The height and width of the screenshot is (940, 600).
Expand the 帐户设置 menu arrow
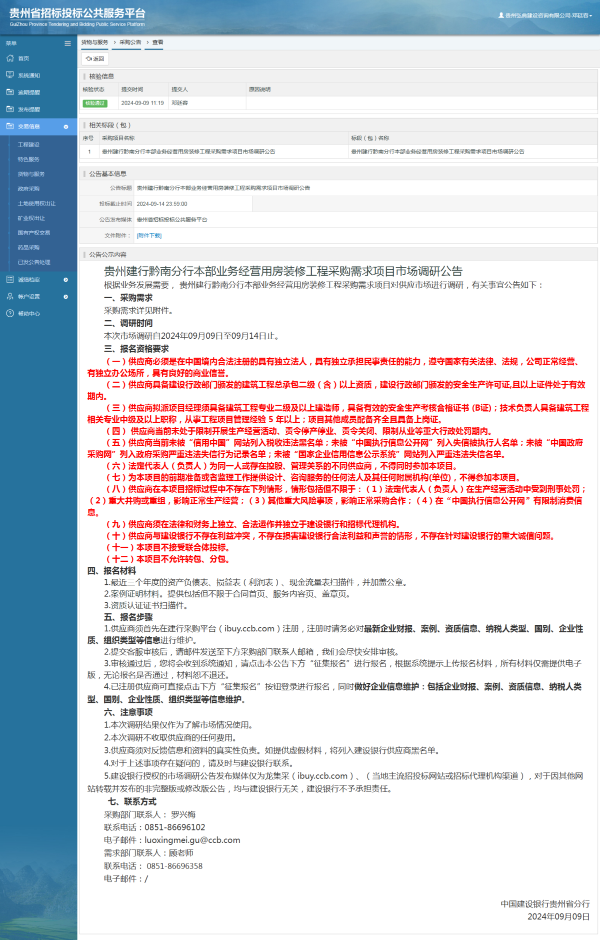click(66, 297)
